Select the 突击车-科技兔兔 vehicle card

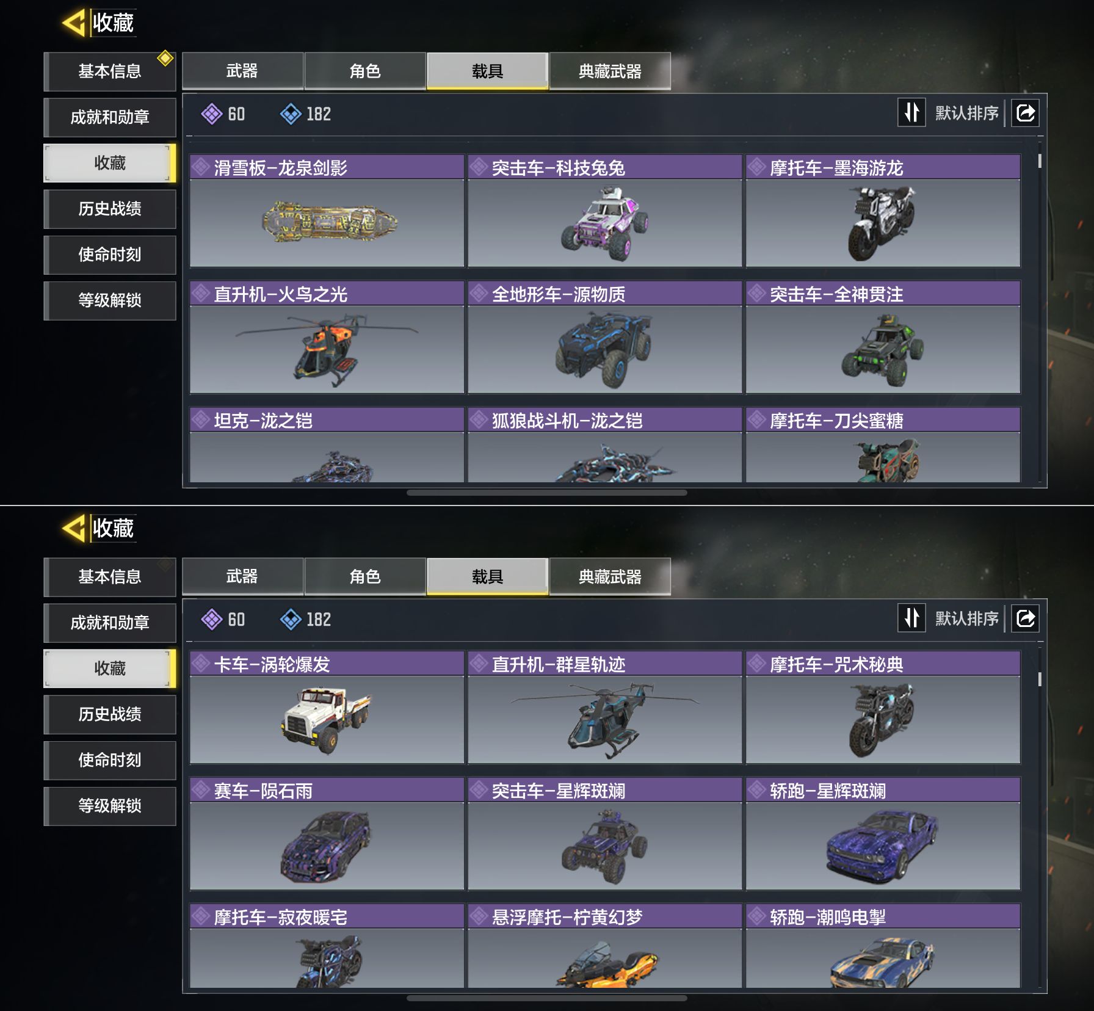[605, 211]
